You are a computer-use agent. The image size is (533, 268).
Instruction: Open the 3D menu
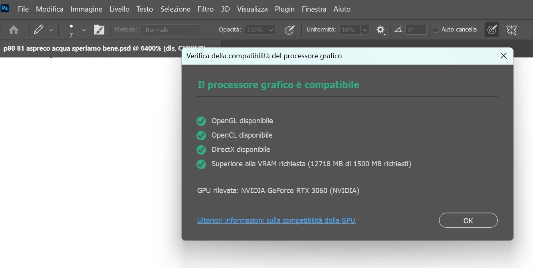pos(226,9)
